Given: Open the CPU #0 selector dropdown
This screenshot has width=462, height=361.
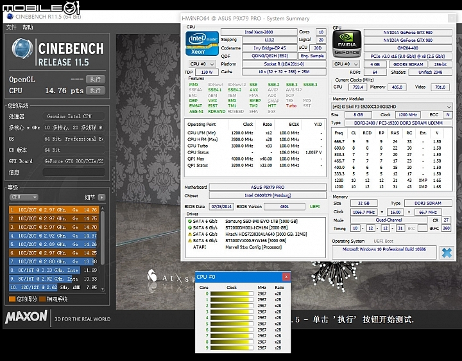Looking at the screenshot, I should click(x=202, y=64).
